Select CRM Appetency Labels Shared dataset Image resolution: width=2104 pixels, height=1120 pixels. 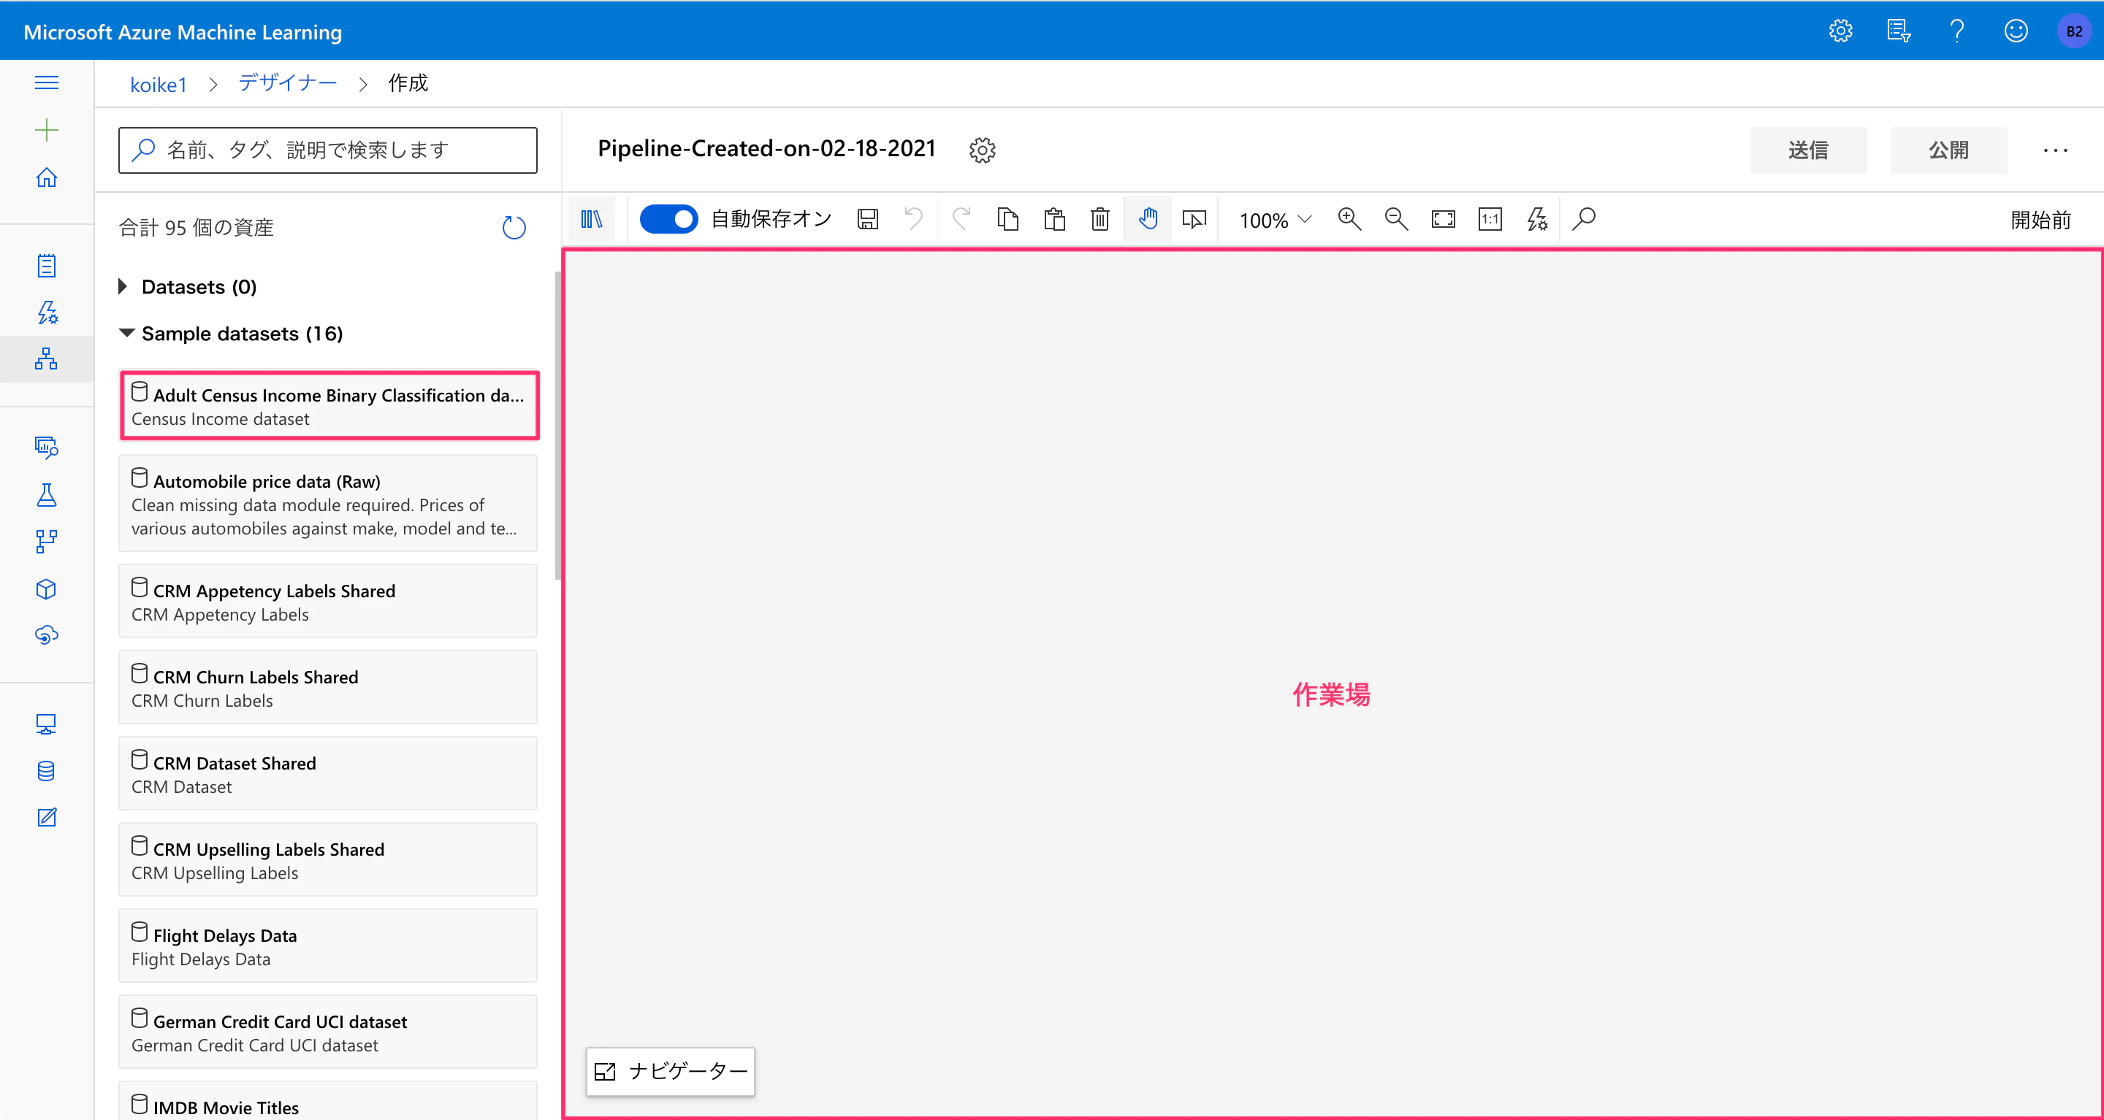click(328, 602)
